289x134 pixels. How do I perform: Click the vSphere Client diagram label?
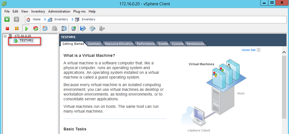(199, 130)
